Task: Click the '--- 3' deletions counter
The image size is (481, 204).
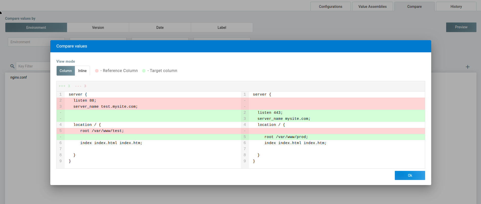Action: [81, 86]
